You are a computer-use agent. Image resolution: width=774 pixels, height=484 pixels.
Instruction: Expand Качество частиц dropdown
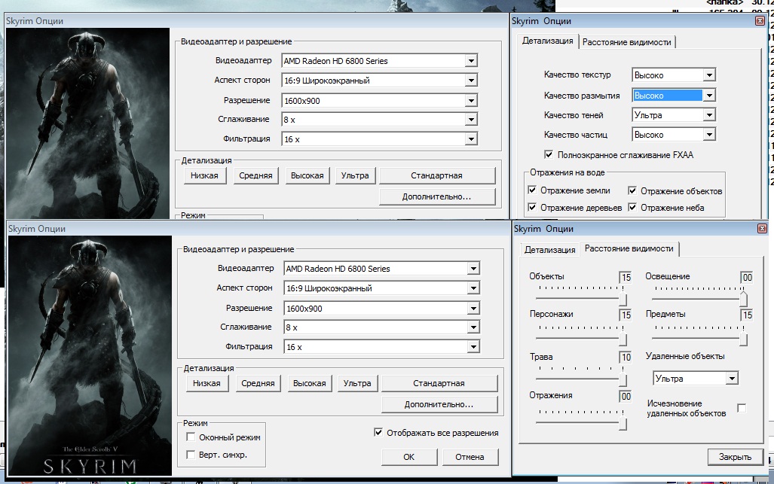(708, 135)
